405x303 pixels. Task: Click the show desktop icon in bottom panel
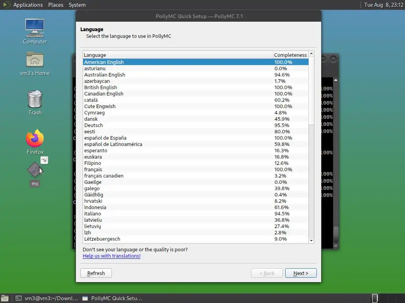pyautogui.click(x=5, y=298)
